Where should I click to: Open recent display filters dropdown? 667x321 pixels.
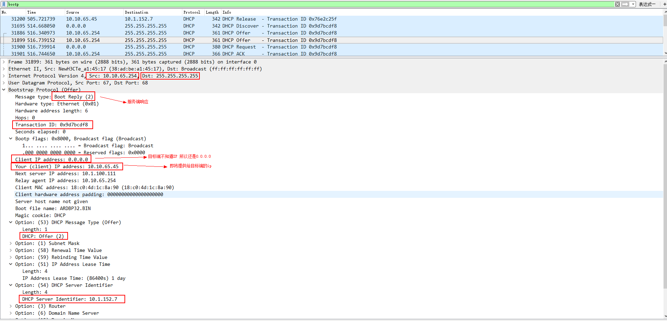(x=633, y=4)
